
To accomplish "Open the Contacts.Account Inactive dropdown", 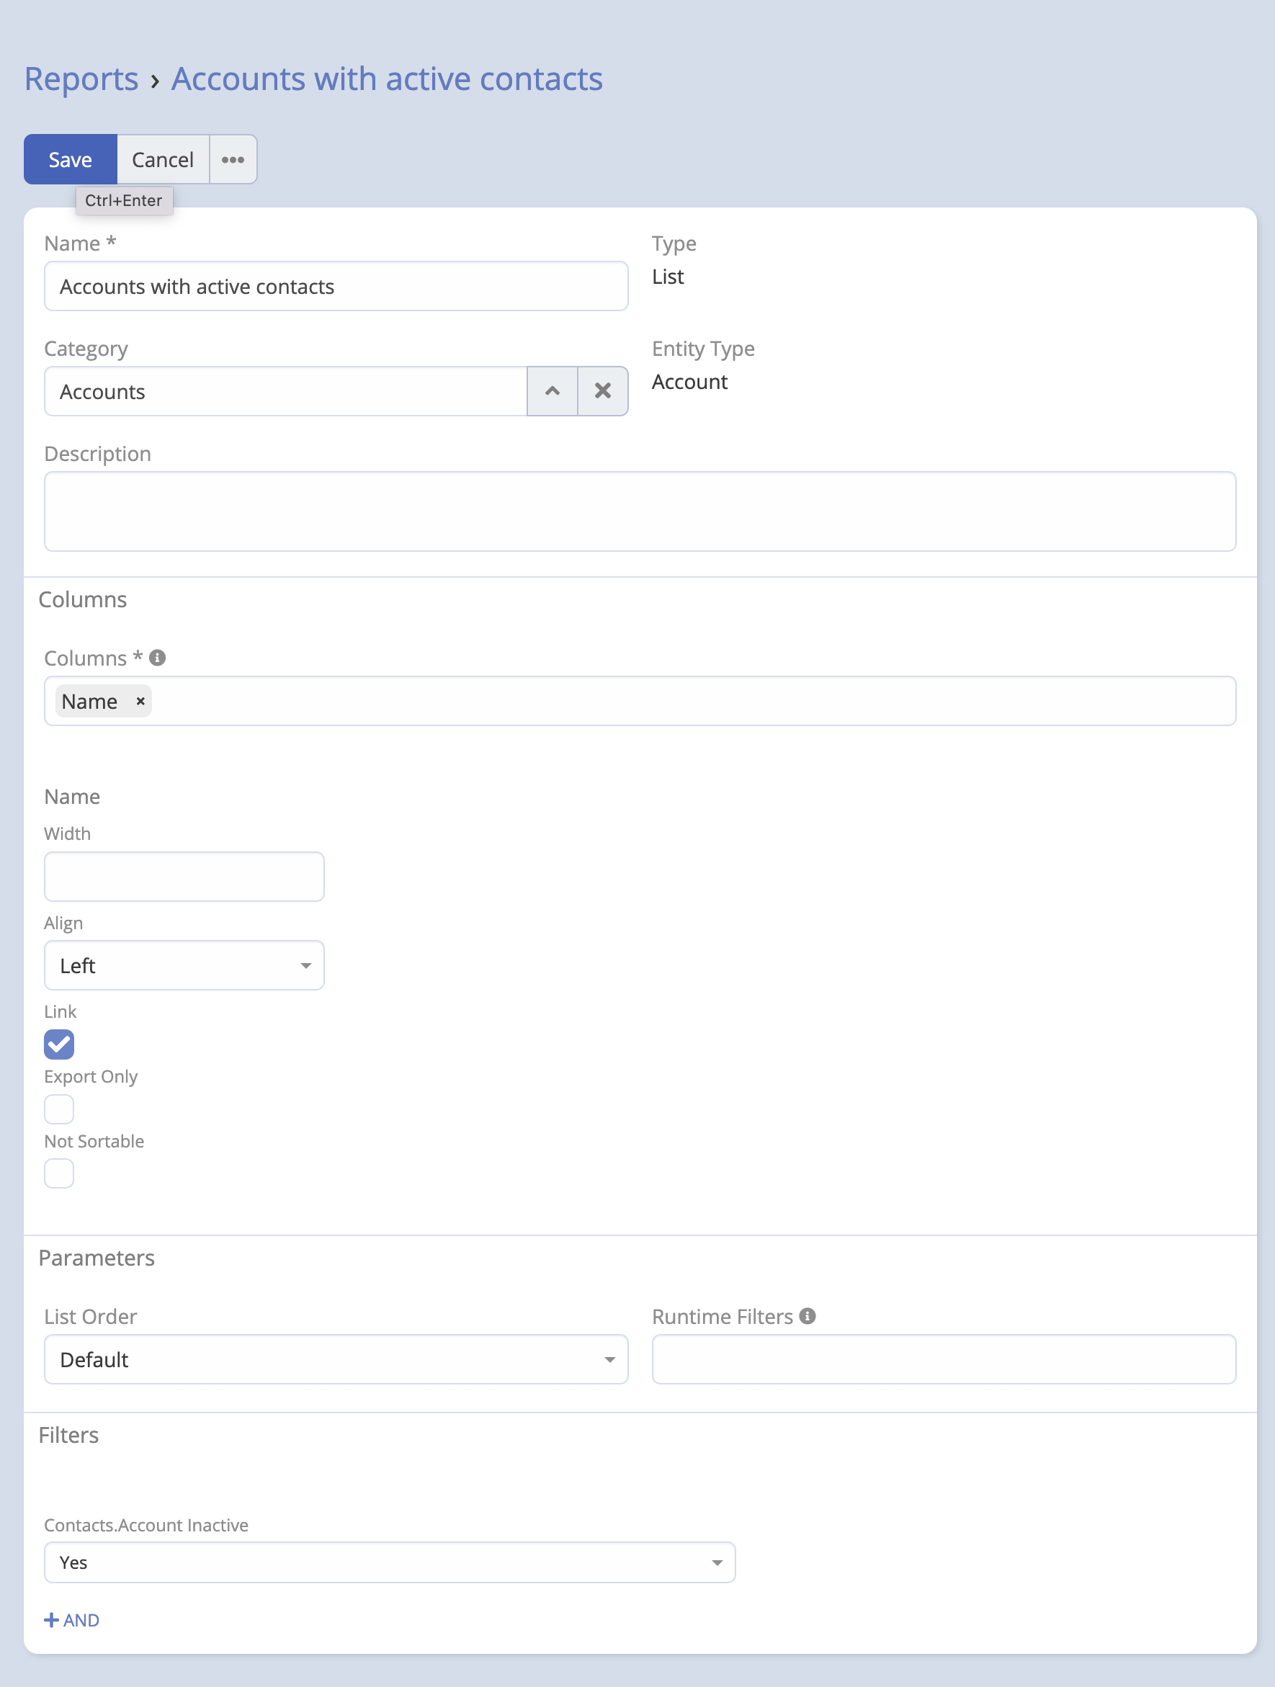I will point(389,1562).
